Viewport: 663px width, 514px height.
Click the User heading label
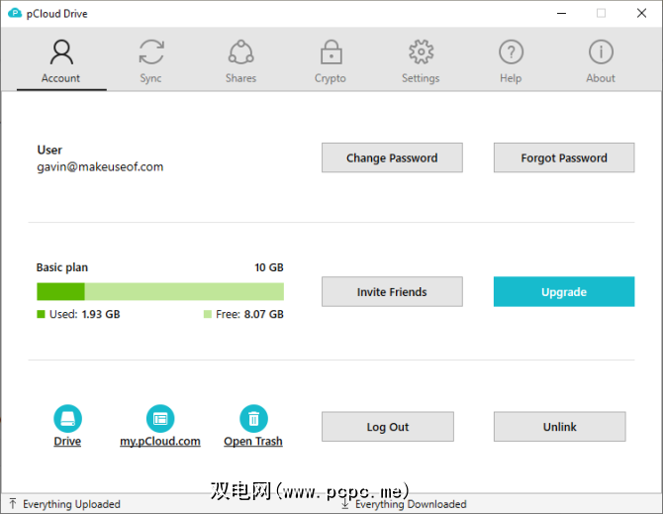tap(49, 151)
